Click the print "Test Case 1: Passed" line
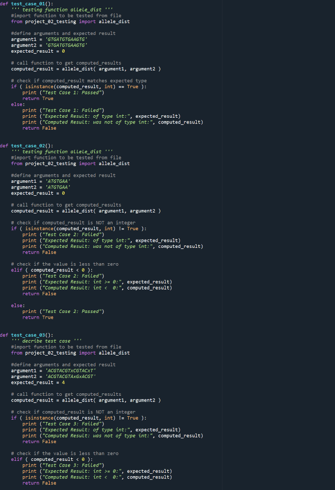This screenshot has height=490, width=335. click(63, 92)
